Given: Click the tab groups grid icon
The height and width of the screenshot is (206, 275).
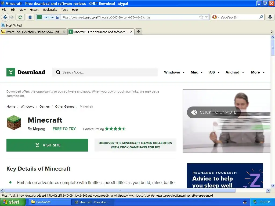Looking at the screenshot, I should [272, 32].
